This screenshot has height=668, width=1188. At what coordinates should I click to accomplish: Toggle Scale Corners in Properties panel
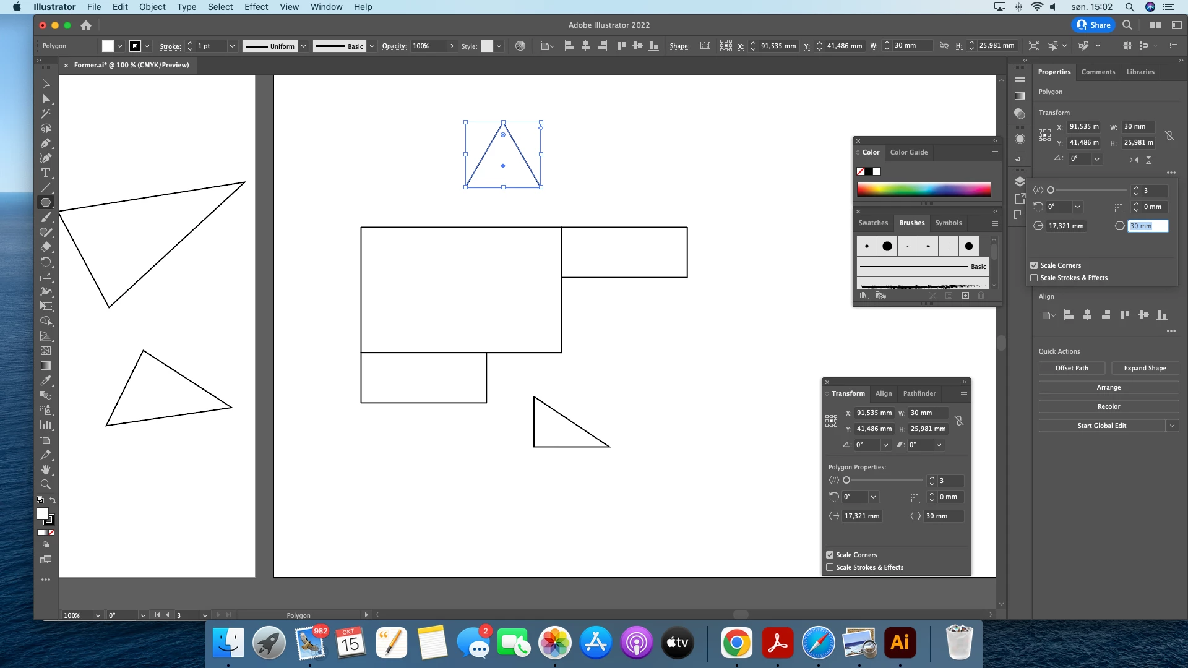1034,265
